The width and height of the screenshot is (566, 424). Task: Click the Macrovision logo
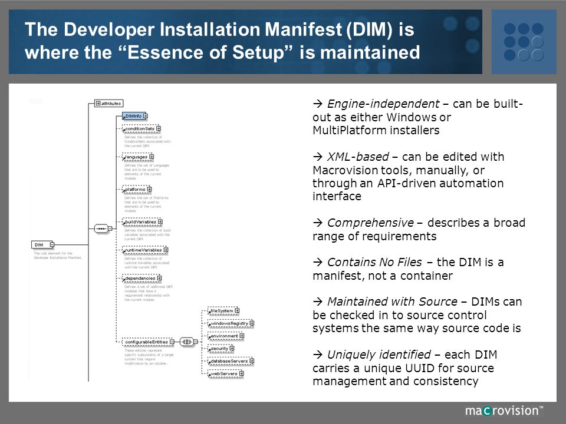point(504,410)
